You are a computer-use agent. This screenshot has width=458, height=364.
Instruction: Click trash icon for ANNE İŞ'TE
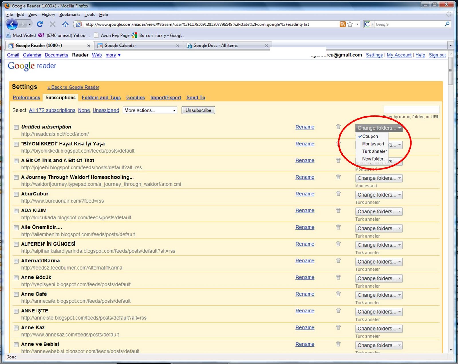[338, 310]
